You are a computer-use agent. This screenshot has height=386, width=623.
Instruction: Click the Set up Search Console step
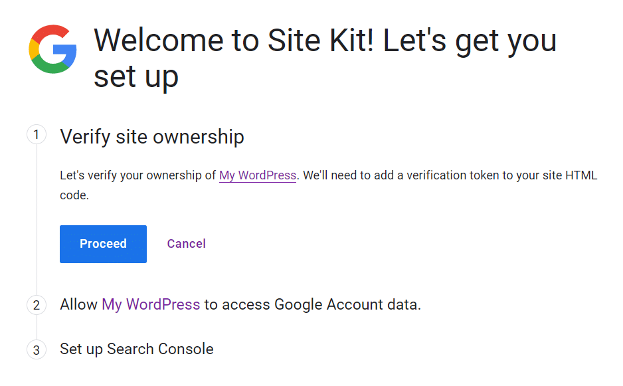point(137,349)
